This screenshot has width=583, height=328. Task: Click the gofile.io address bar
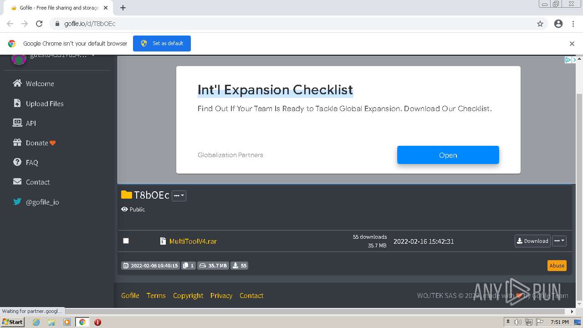click(x=291, y=24)
